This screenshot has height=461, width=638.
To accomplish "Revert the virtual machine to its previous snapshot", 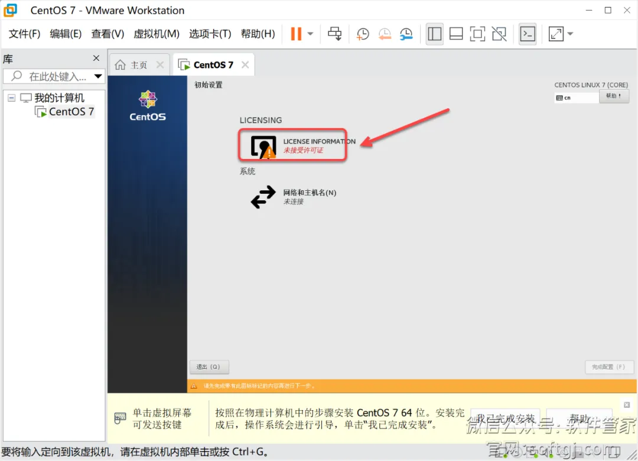I will click(x=385, y=34).
